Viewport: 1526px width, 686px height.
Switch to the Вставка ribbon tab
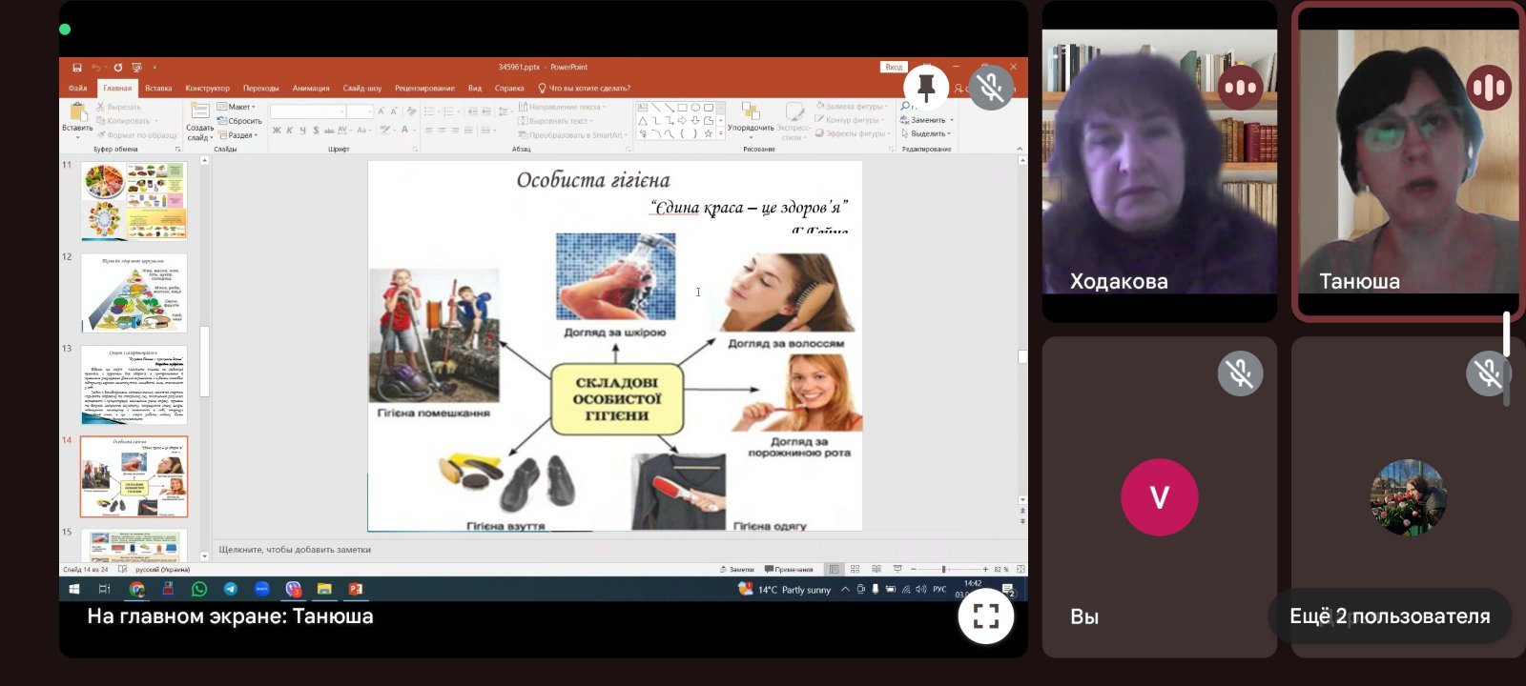(x=158, y=89)
